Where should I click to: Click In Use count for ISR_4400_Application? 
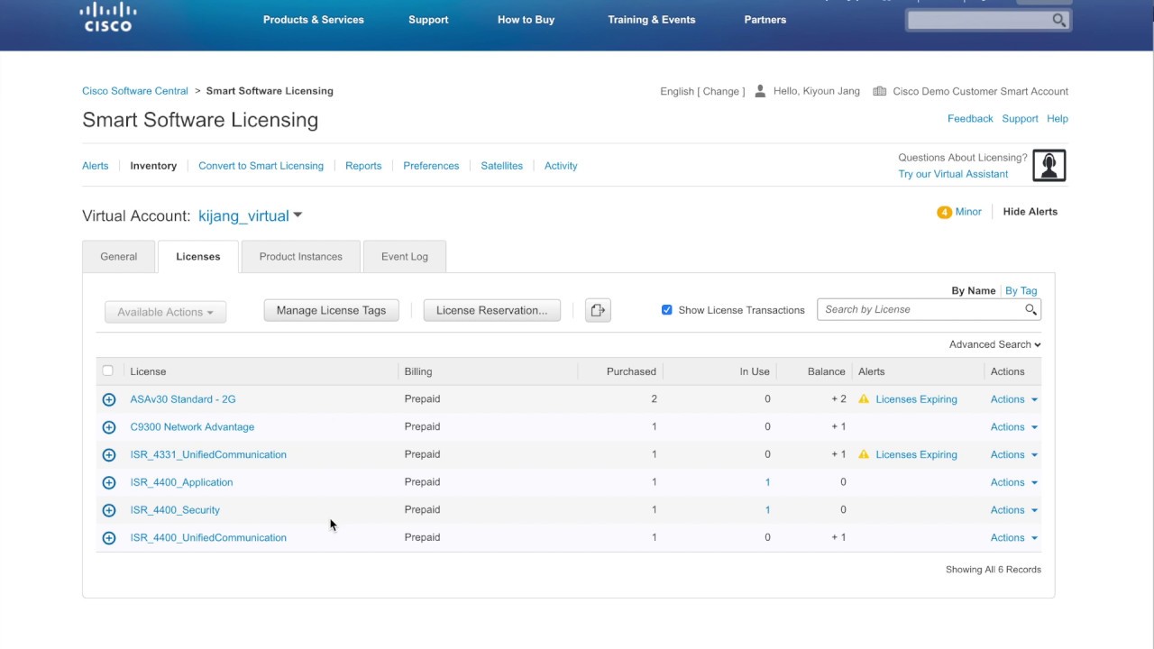coord(767,482)
